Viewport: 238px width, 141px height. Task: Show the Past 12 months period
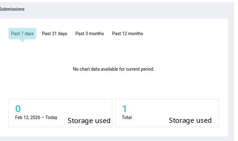pos(127,34)
